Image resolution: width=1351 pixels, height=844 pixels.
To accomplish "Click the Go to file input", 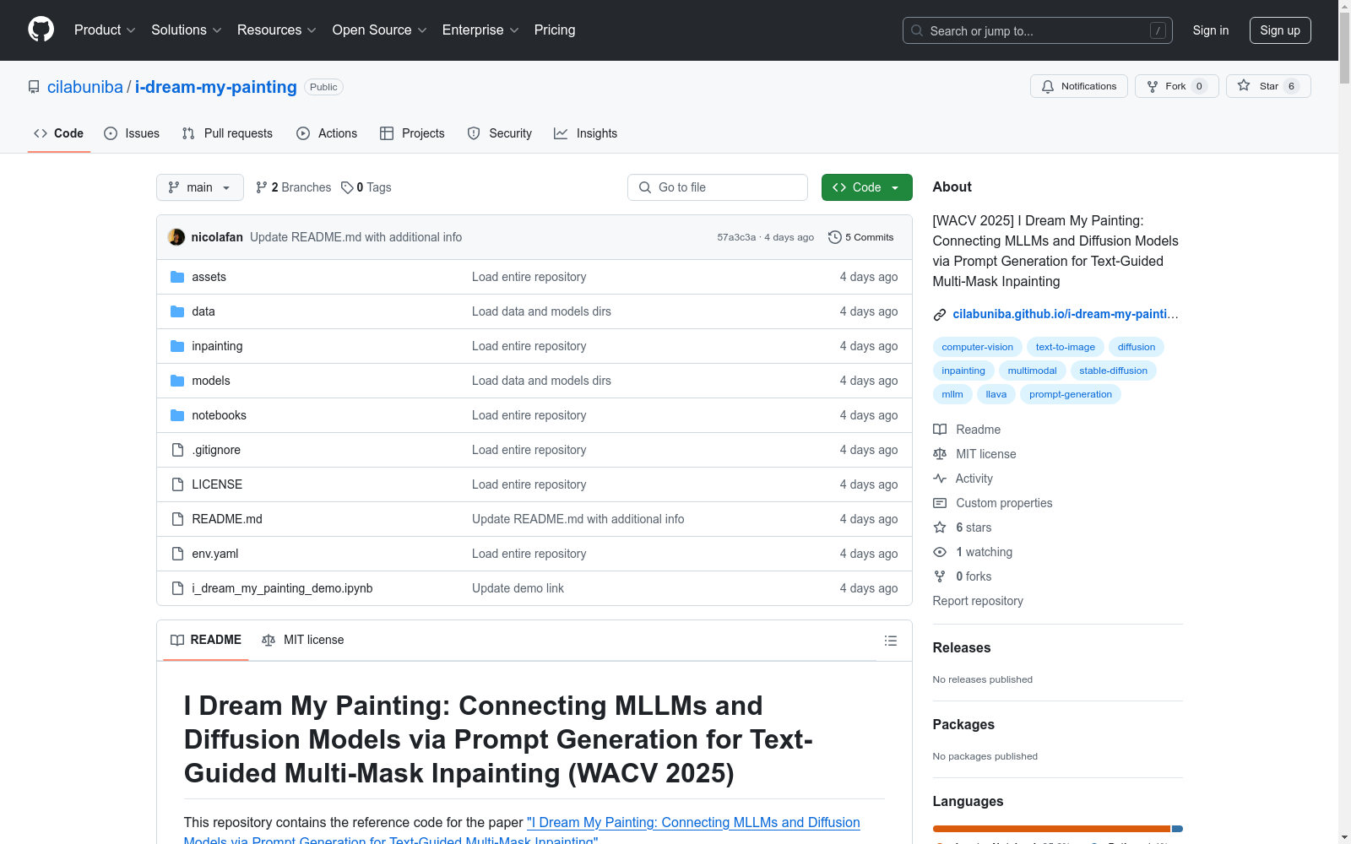I will click(718, 187).
